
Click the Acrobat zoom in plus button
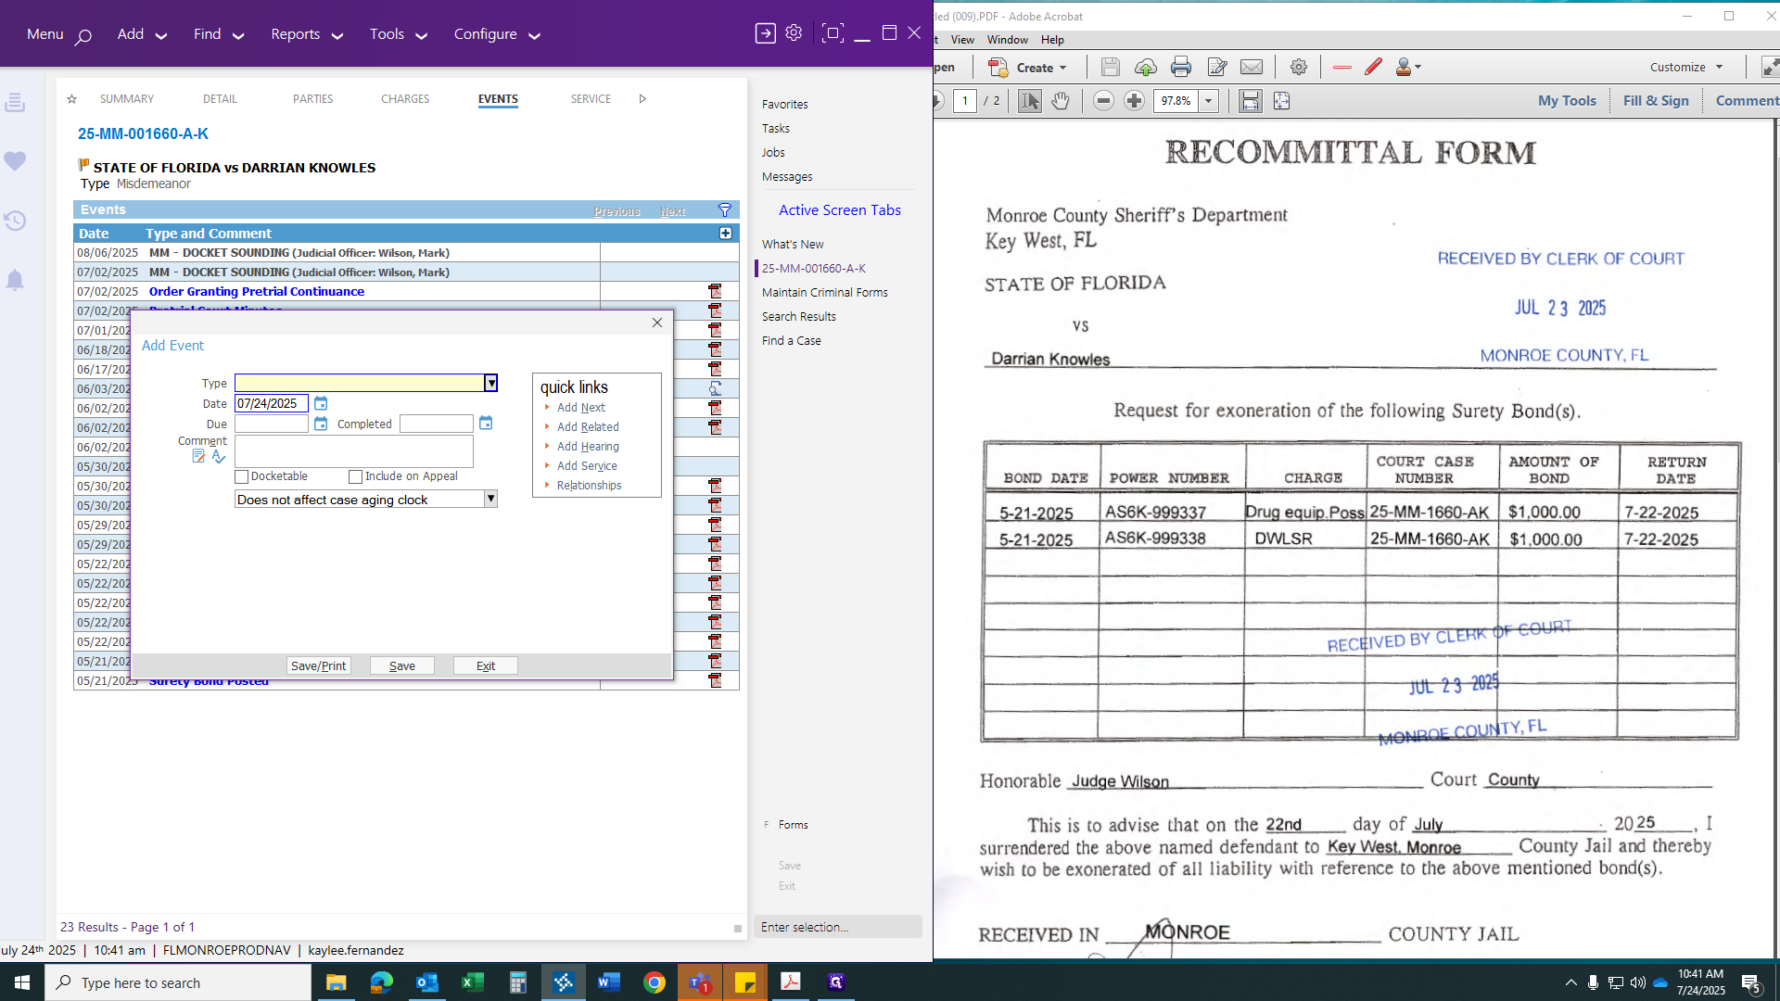coord(1134,101)
